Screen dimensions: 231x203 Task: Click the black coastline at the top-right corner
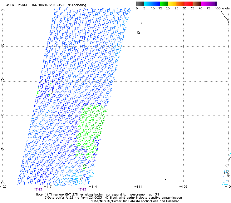(x=225, y=17)
